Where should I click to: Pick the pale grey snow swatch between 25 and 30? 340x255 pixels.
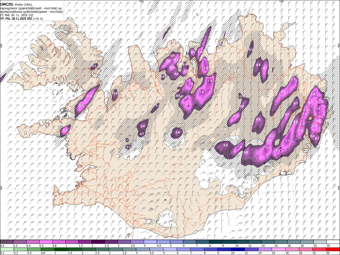[320, 242]
